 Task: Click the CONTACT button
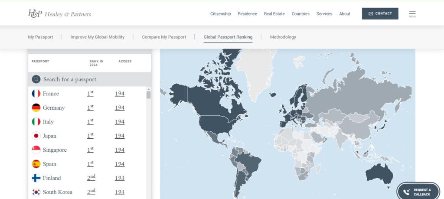click(380, 13)
